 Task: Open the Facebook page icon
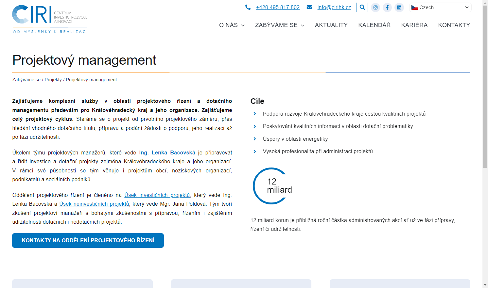(387, 8)
